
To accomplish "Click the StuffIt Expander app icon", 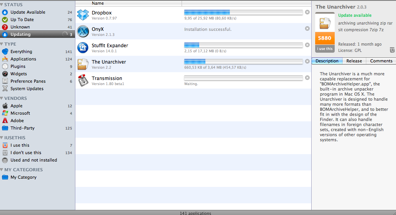I will point(83,48).
